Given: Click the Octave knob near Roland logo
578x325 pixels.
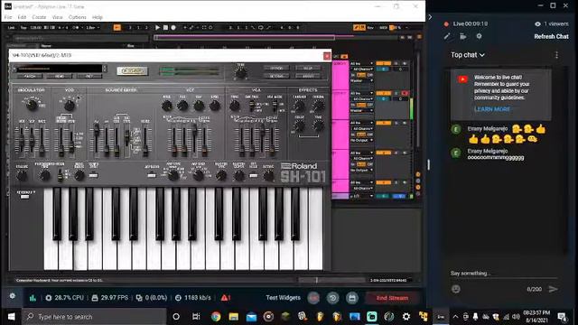Looking at the screenshot, I should tap(268, 176).
